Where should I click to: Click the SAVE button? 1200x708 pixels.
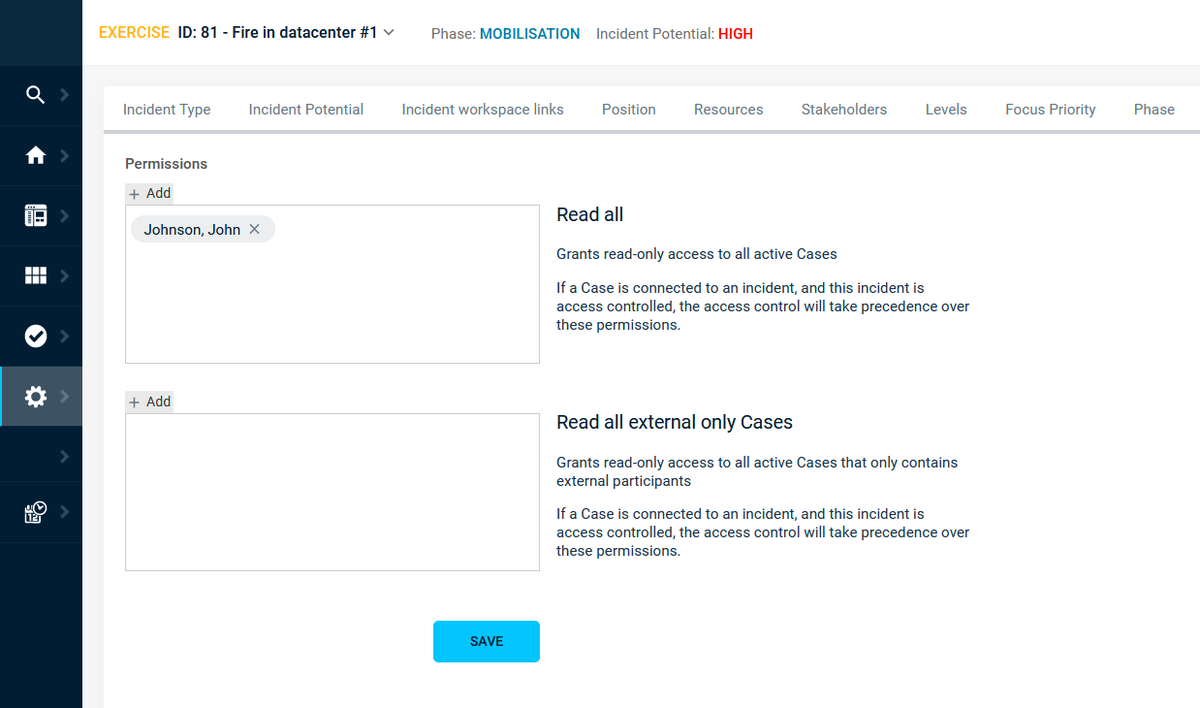(487, 641)
